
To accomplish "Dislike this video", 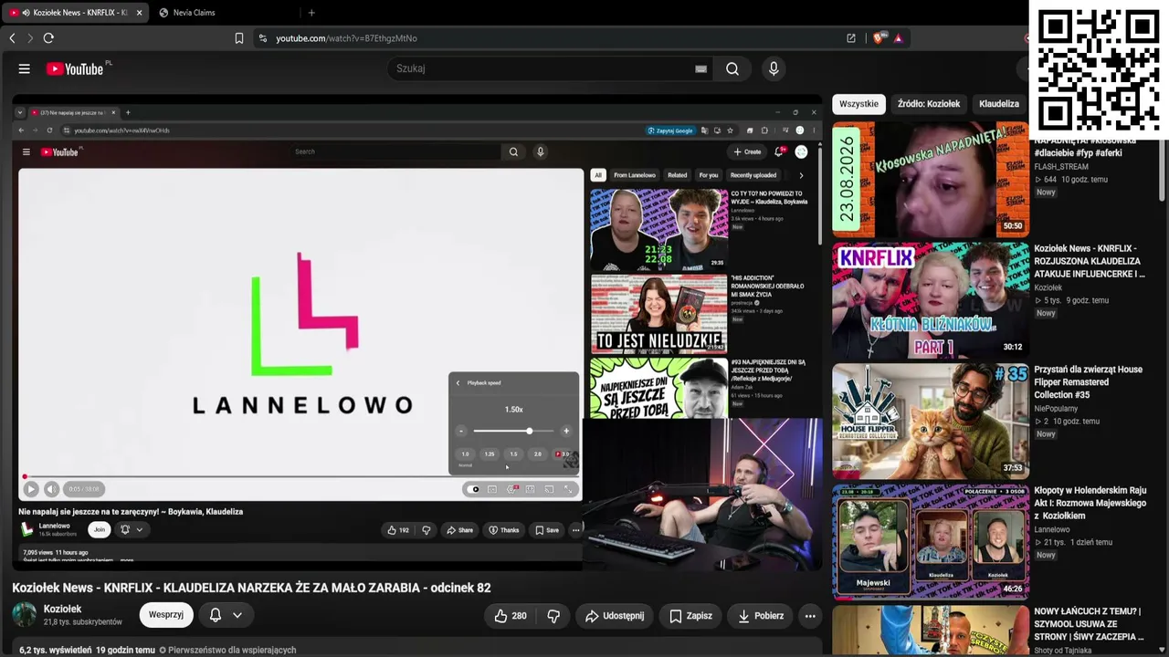I will (x=553, y=616).
